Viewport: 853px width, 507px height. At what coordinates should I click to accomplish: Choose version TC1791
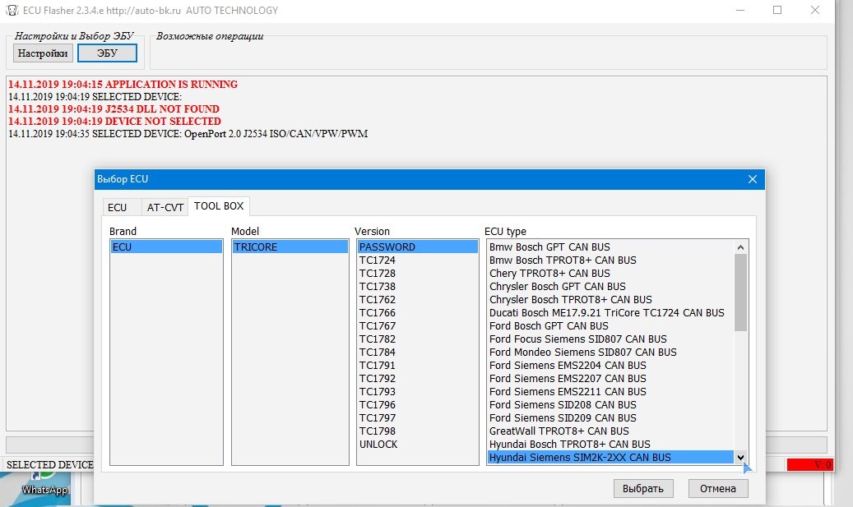coord(377,365)
